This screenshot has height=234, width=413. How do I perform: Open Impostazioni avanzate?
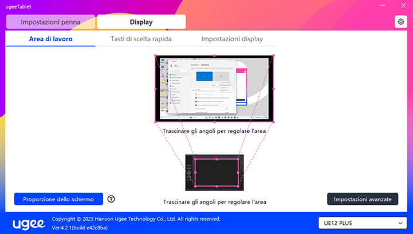click(x=362, y=199)
